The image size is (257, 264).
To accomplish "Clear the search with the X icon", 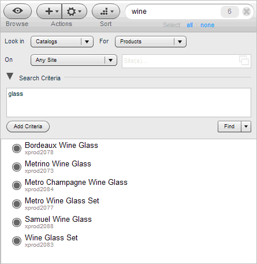I will 247,12.
